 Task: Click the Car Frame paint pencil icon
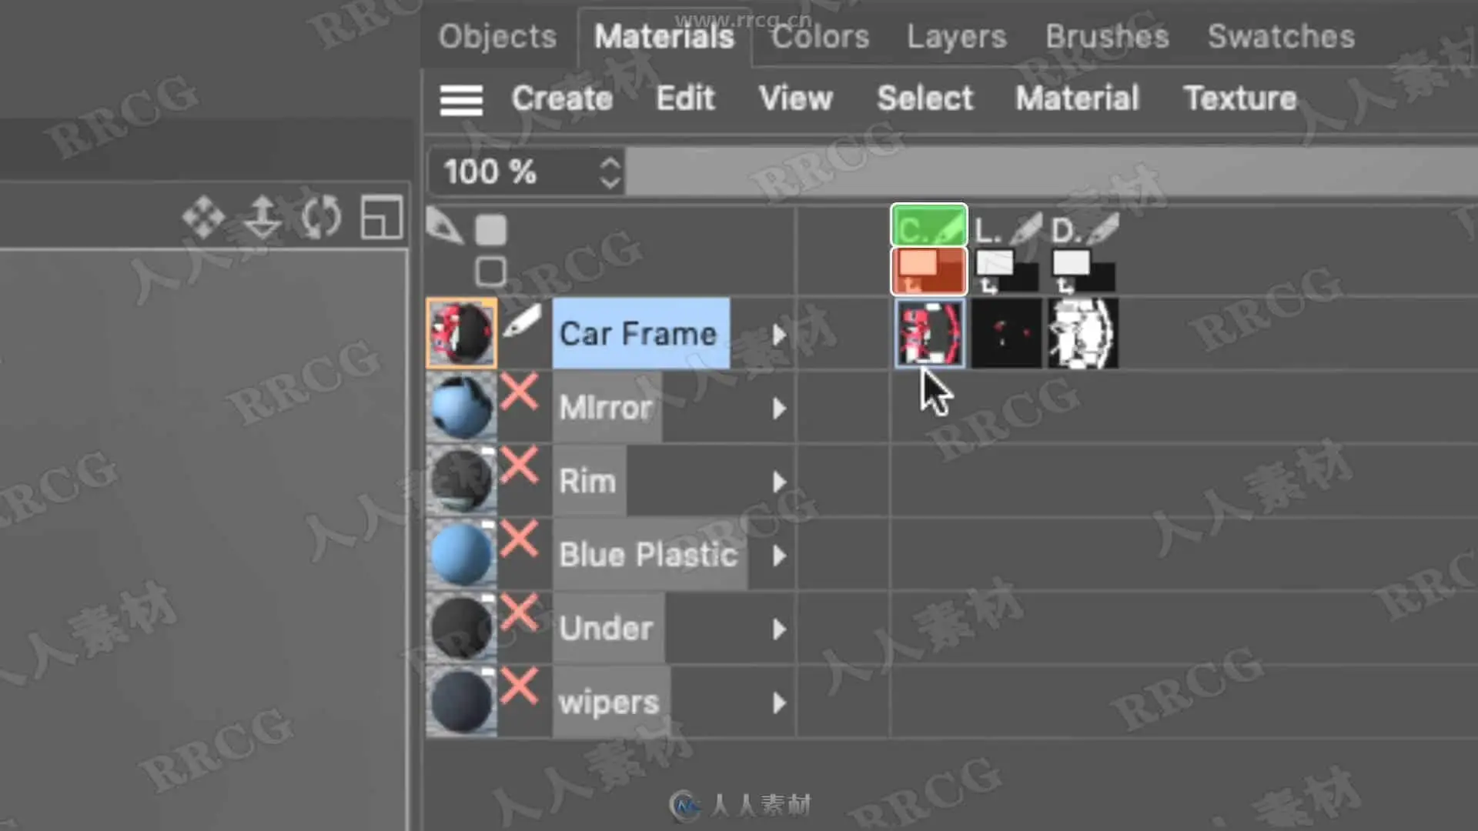tap(522, 322)
